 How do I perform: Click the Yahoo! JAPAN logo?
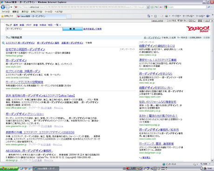(198, 29)
